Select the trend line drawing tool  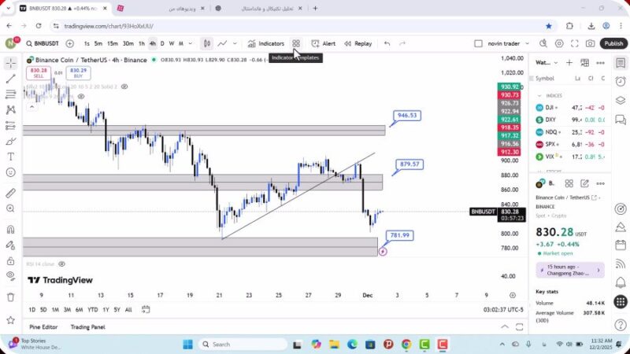[10, 79]
